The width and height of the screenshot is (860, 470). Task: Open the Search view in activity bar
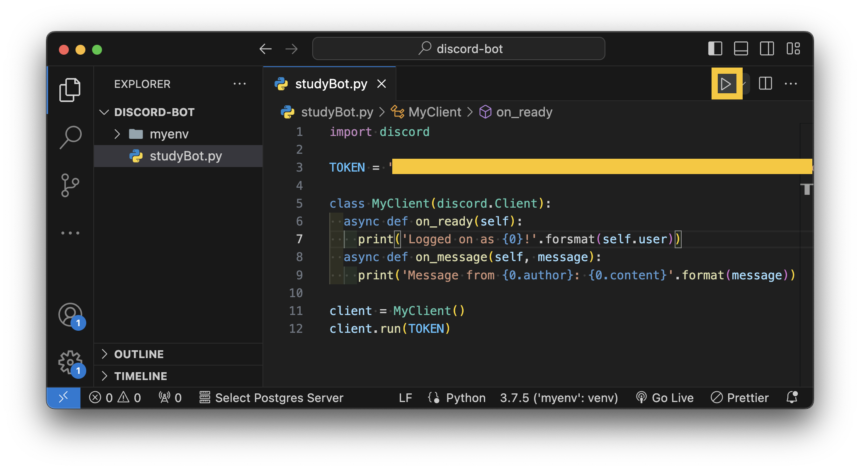[x=70, y=138]
